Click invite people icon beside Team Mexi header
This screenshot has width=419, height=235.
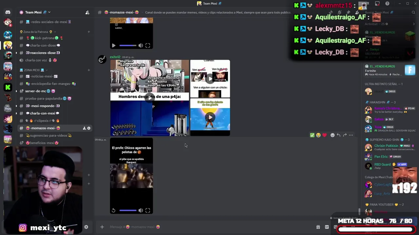tap(87, 12)
